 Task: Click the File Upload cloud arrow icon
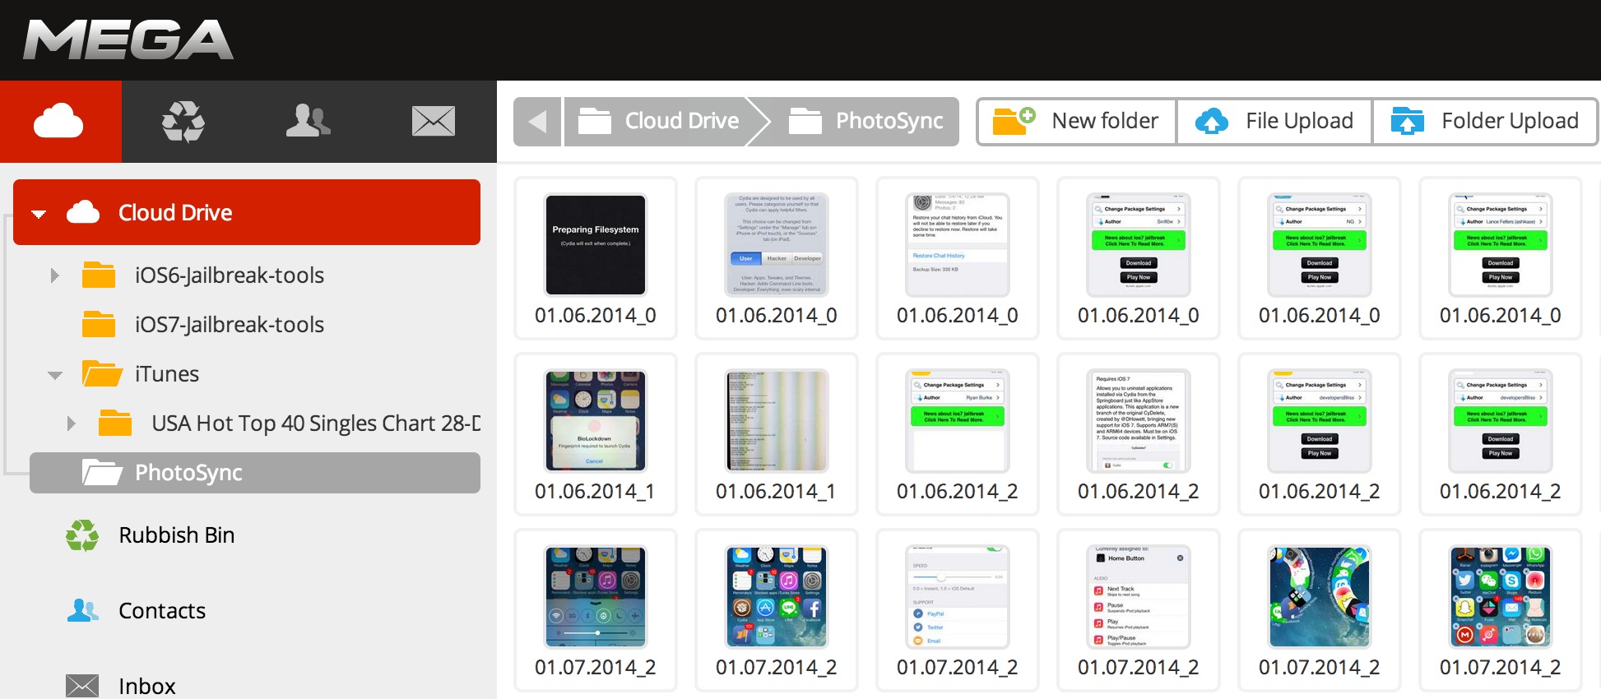point(1211,121)
